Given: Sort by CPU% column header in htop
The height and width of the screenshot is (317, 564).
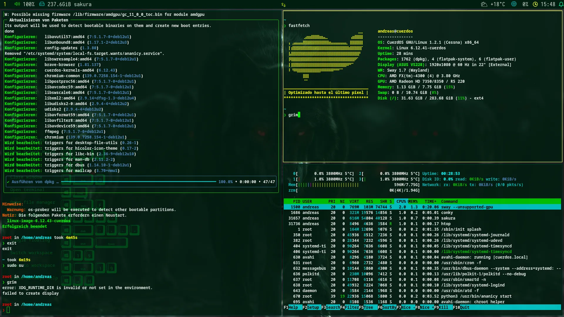Looking at the screenshot, I should (401, 201).
